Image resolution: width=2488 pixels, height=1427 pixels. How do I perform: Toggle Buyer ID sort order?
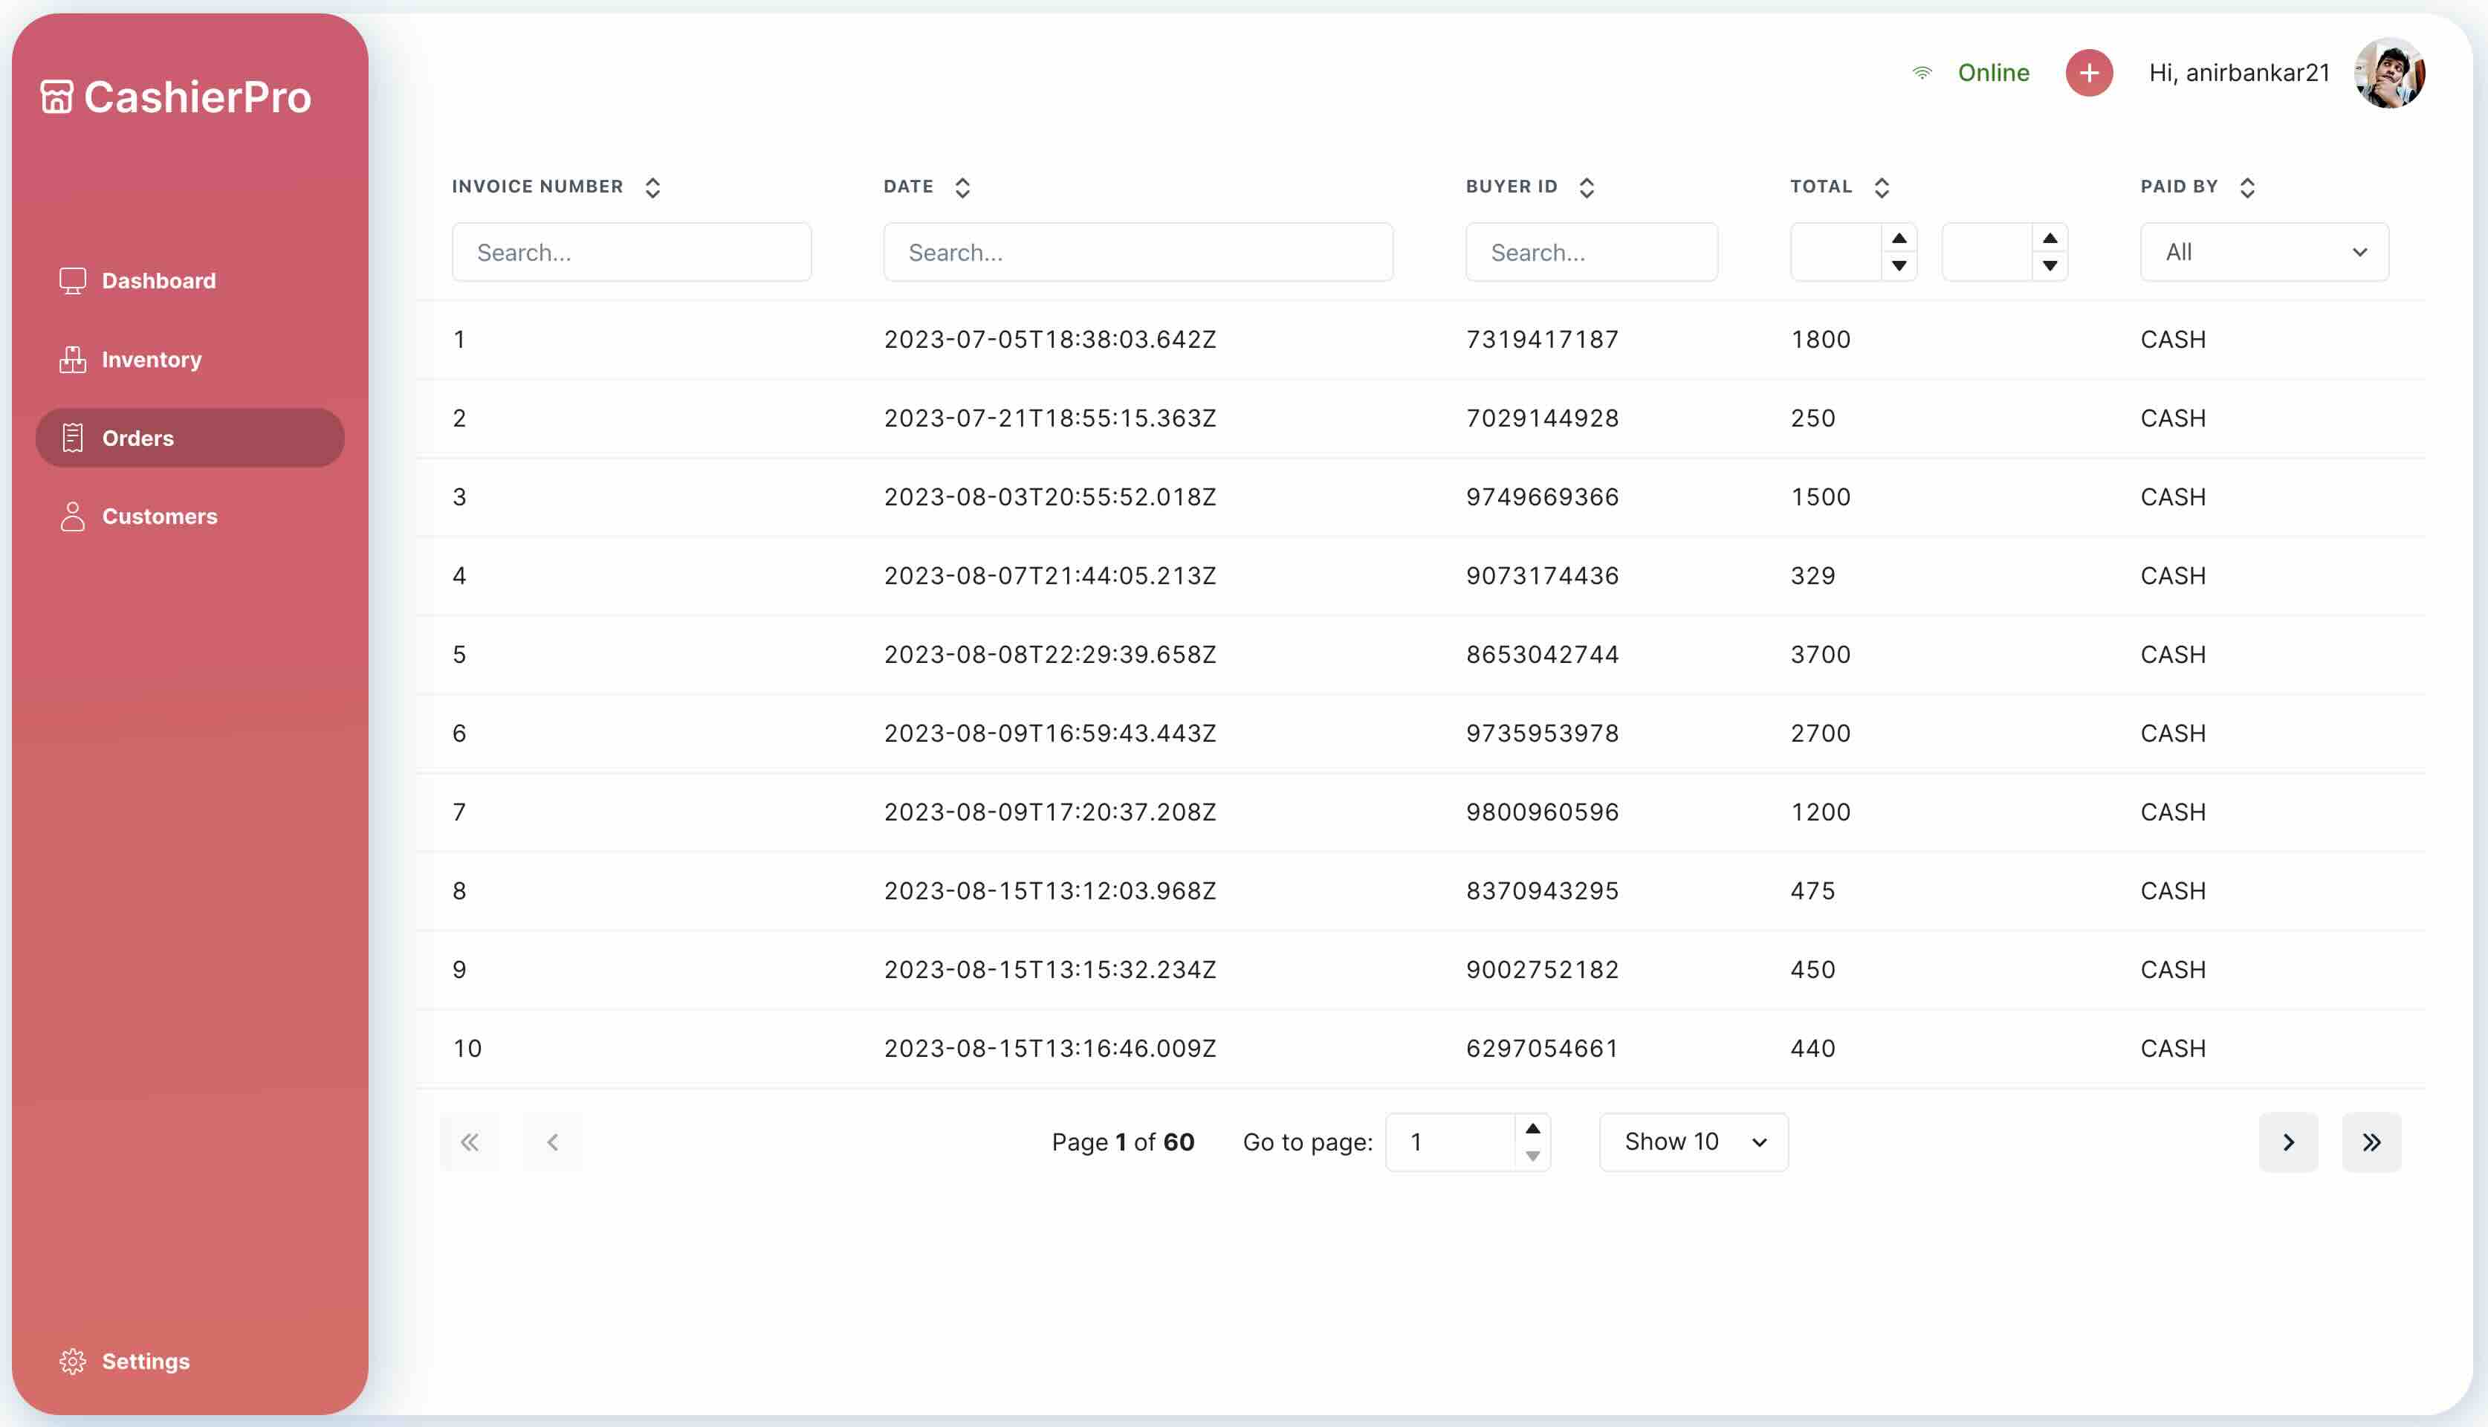click(x=1587, y=187)
